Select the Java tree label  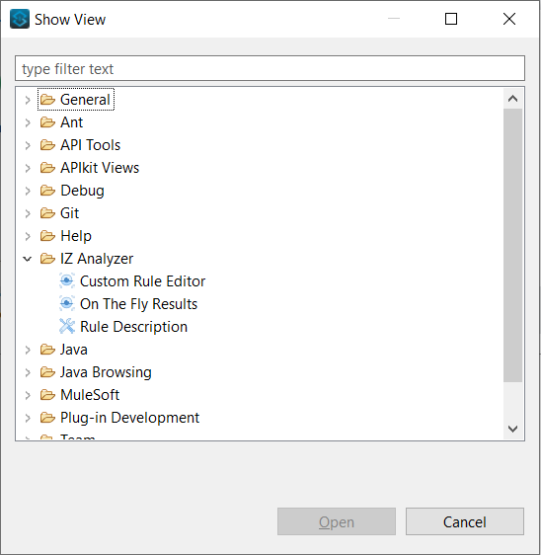tap(74, 350)
